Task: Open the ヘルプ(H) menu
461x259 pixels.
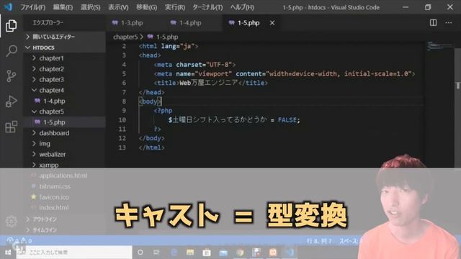Action: (x=242, y=7)
